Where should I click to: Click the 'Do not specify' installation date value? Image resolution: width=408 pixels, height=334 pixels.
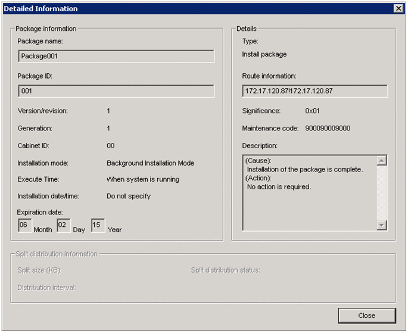point(129,196)
